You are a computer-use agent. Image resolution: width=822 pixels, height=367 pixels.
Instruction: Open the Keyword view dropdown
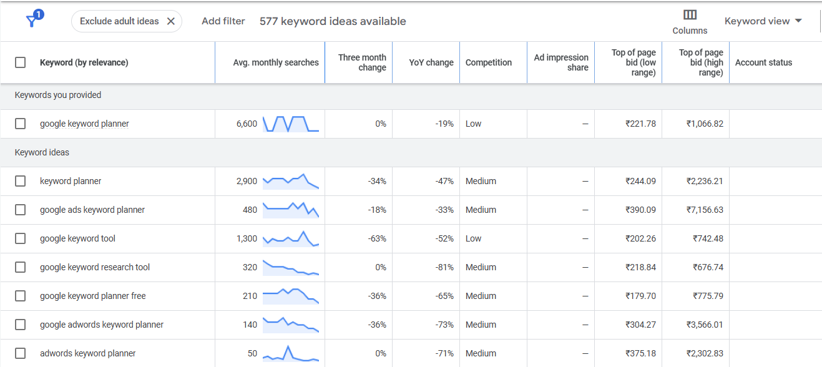[763, 21]
